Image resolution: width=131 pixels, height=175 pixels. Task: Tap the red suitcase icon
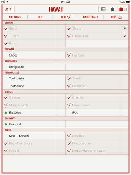click(x=121, y=9)
